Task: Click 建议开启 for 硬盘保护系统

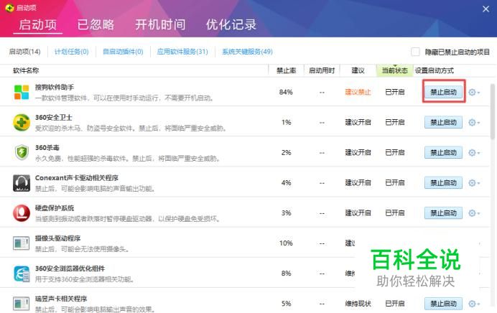Action: [x=358, y=213]
